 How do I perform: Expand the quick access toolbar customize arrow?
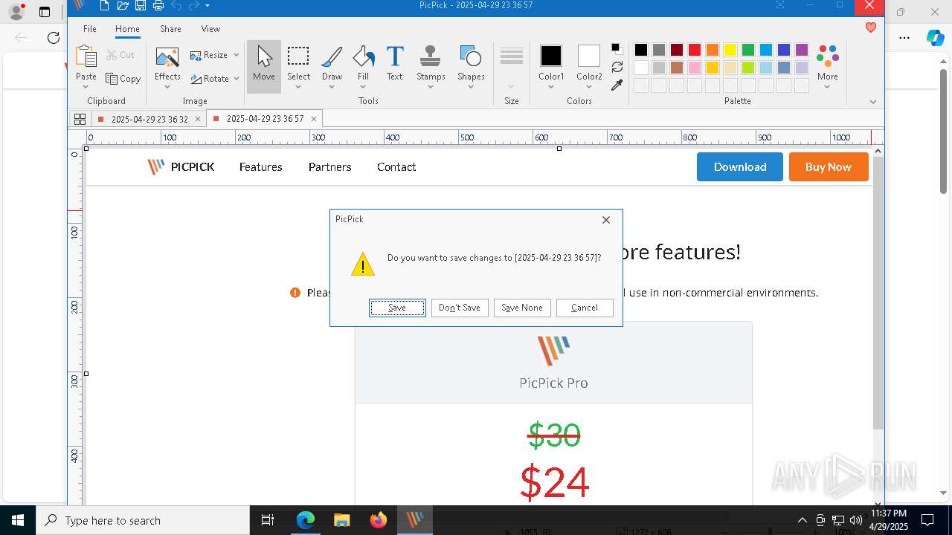[x=208, y=6]
